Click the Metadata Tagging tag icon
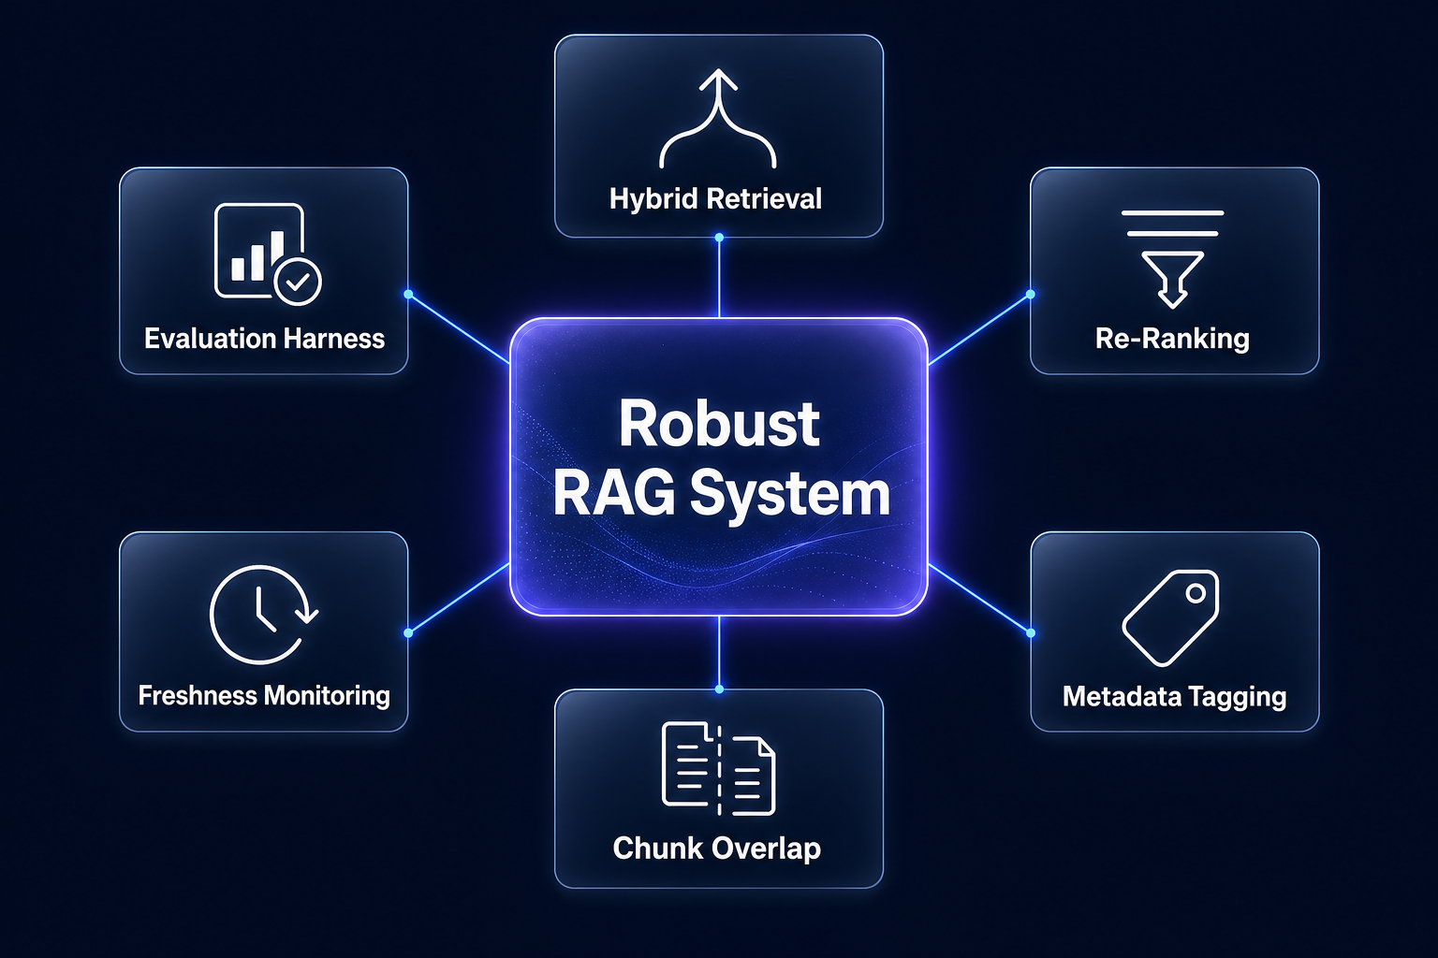This screenshot has width=1438, height=958. (x=1171, y=617)
